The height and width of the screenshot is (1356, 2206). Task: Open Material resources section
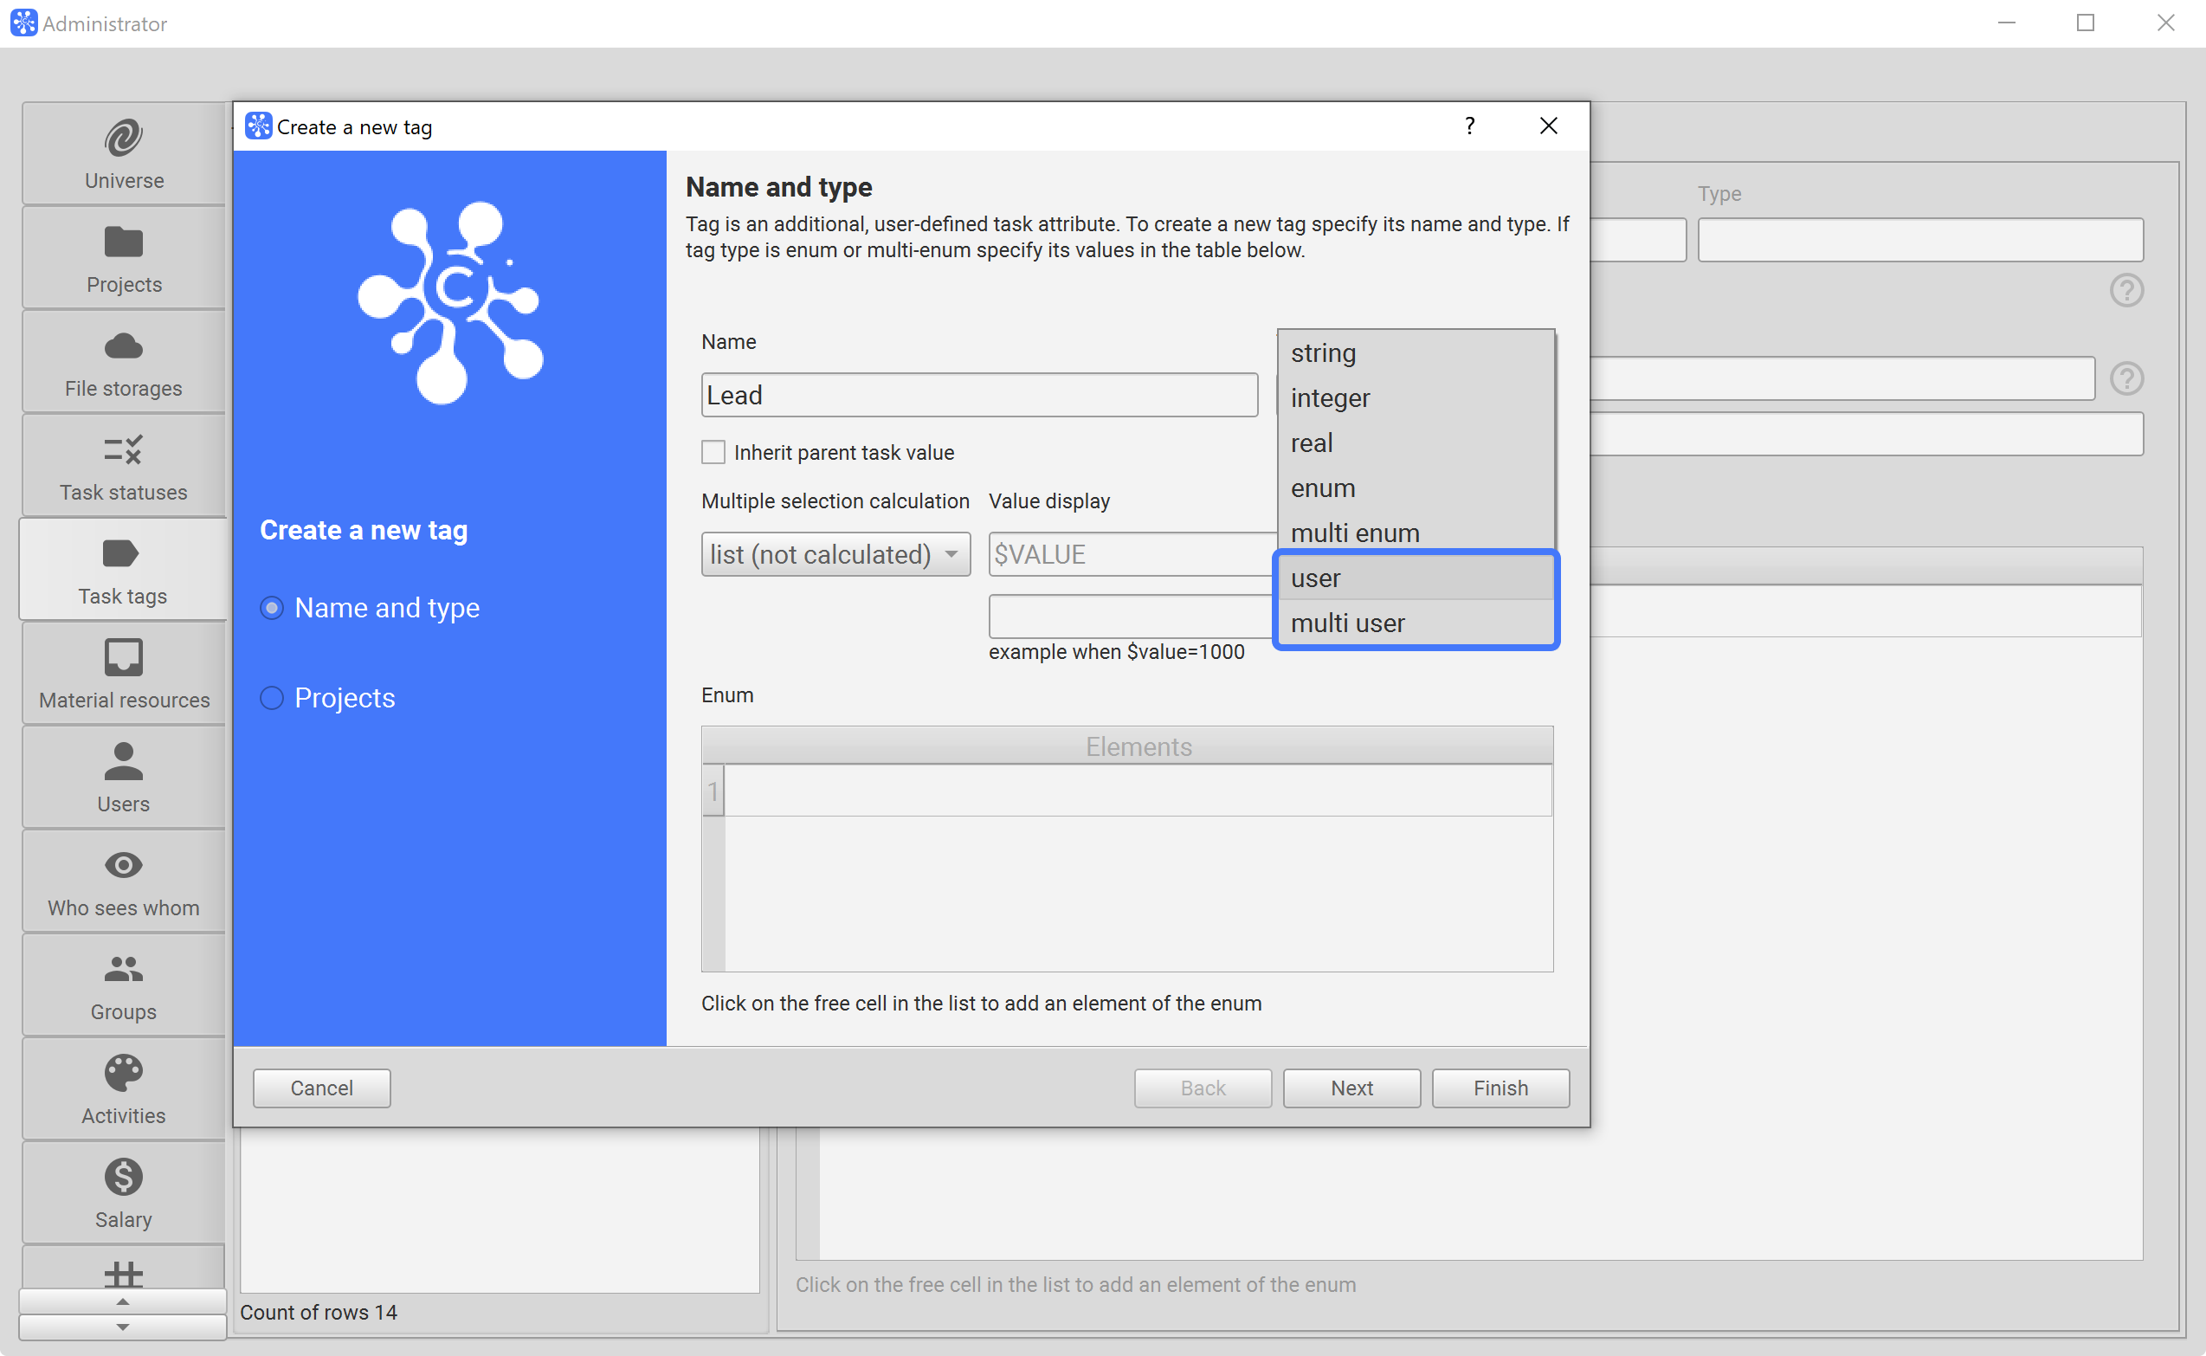(124, 674)
